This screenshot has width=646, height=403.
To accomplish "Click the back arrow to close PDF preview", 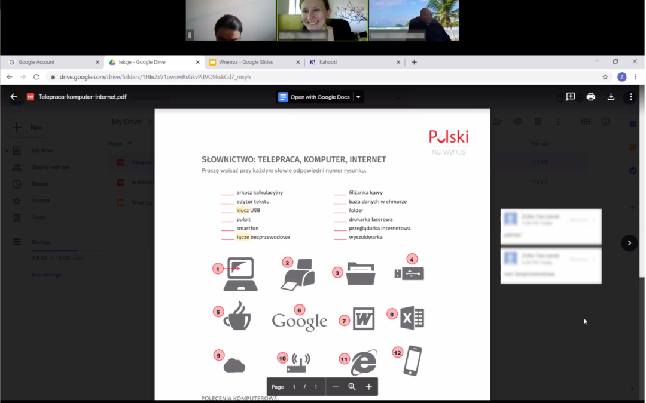I will click(14, 97).
